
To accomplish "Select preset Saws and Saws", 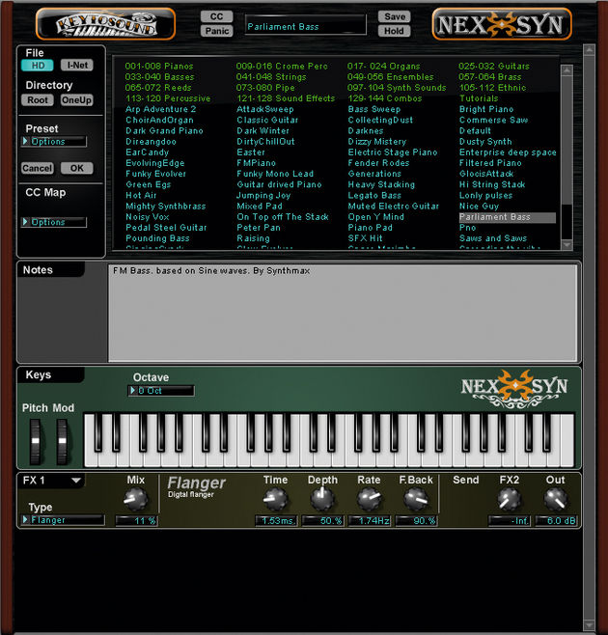I will point(493,238).
